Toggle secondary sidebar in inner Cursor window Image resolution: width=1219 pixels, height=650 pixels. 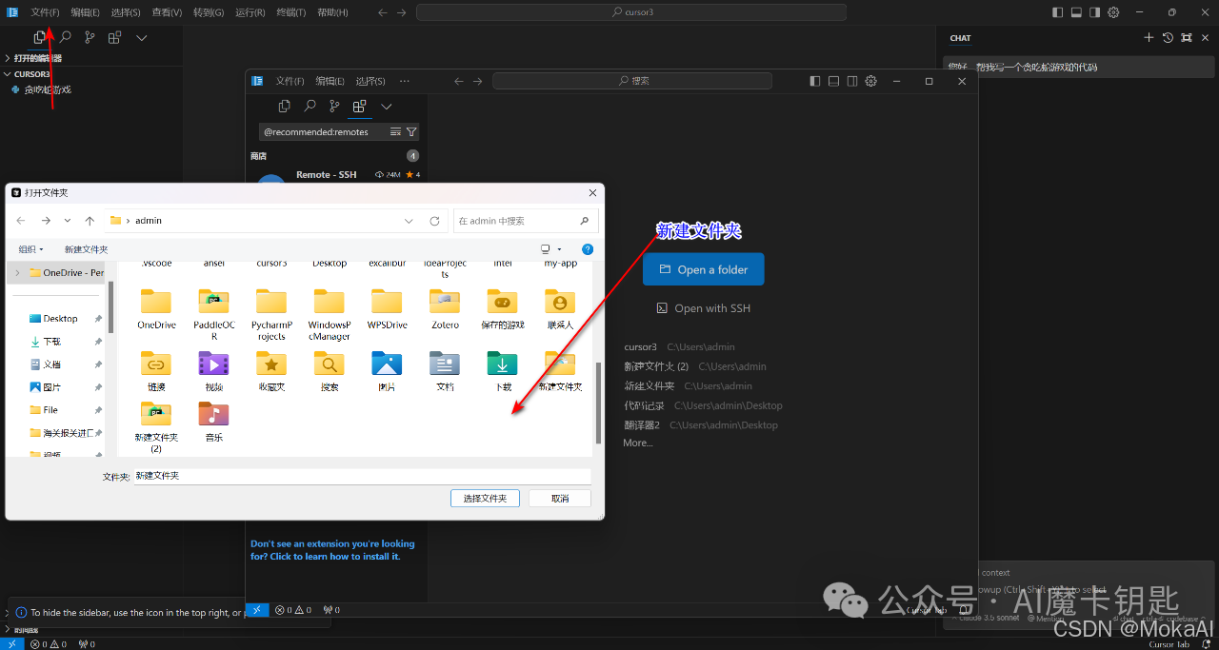coord(851,81)
